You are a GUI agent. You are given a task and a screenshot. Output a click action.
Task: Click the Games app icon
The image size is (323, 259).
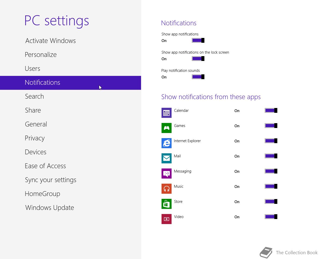click(167, 128)
